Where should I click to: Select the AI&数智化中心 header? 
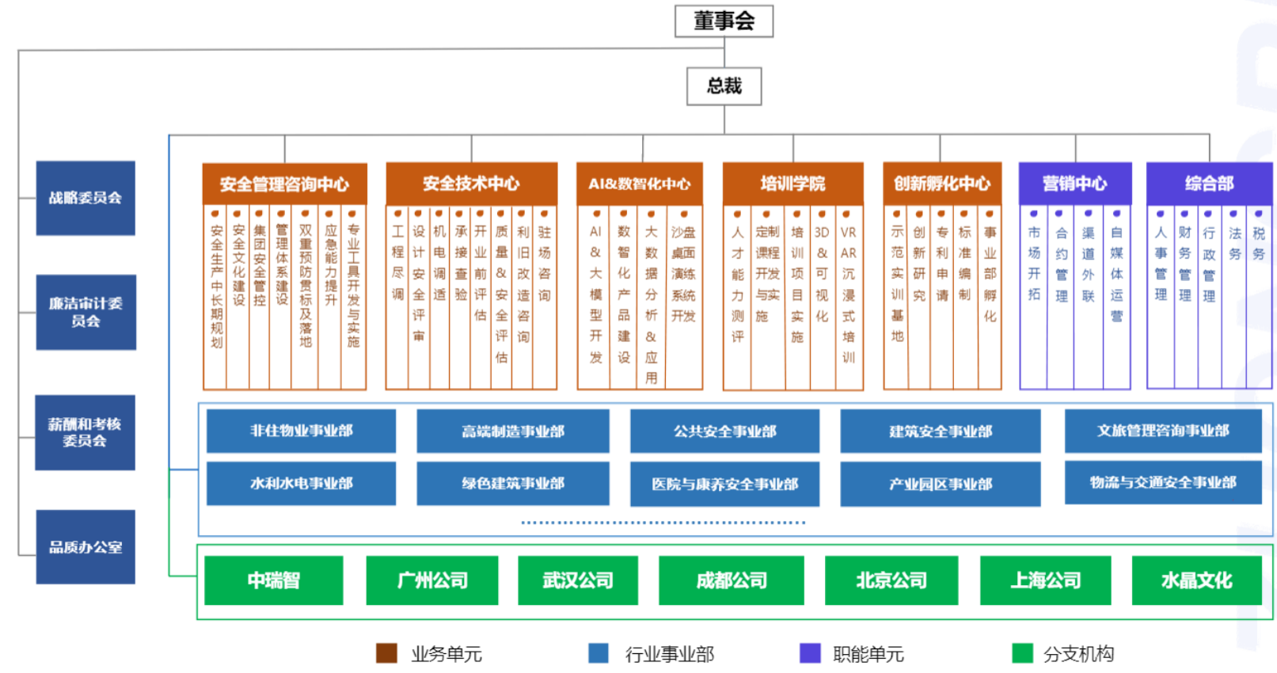point(639,184)
